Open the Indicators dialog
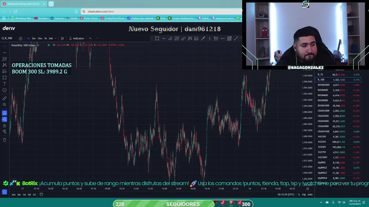 click(x=76, y=39)
